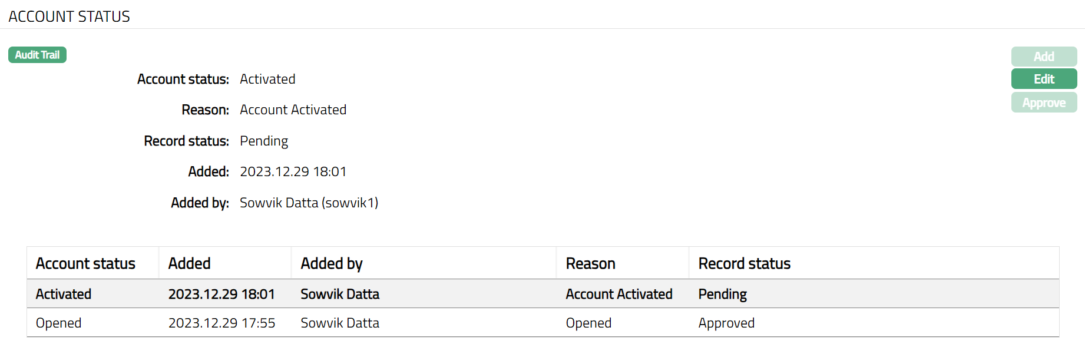Sort by Account status column header

[85, 263]
